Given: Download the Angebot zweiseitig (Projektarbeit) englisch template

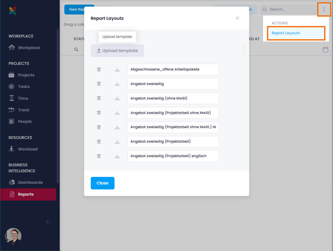Looking at the screenshot, I should click(x=117, y=156).
